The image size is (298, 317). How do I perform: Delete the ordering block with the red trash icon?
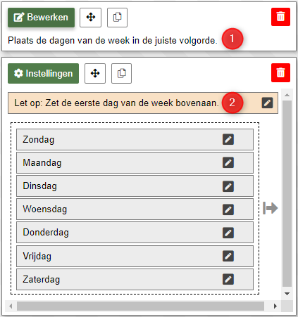(x=280, y=72)
